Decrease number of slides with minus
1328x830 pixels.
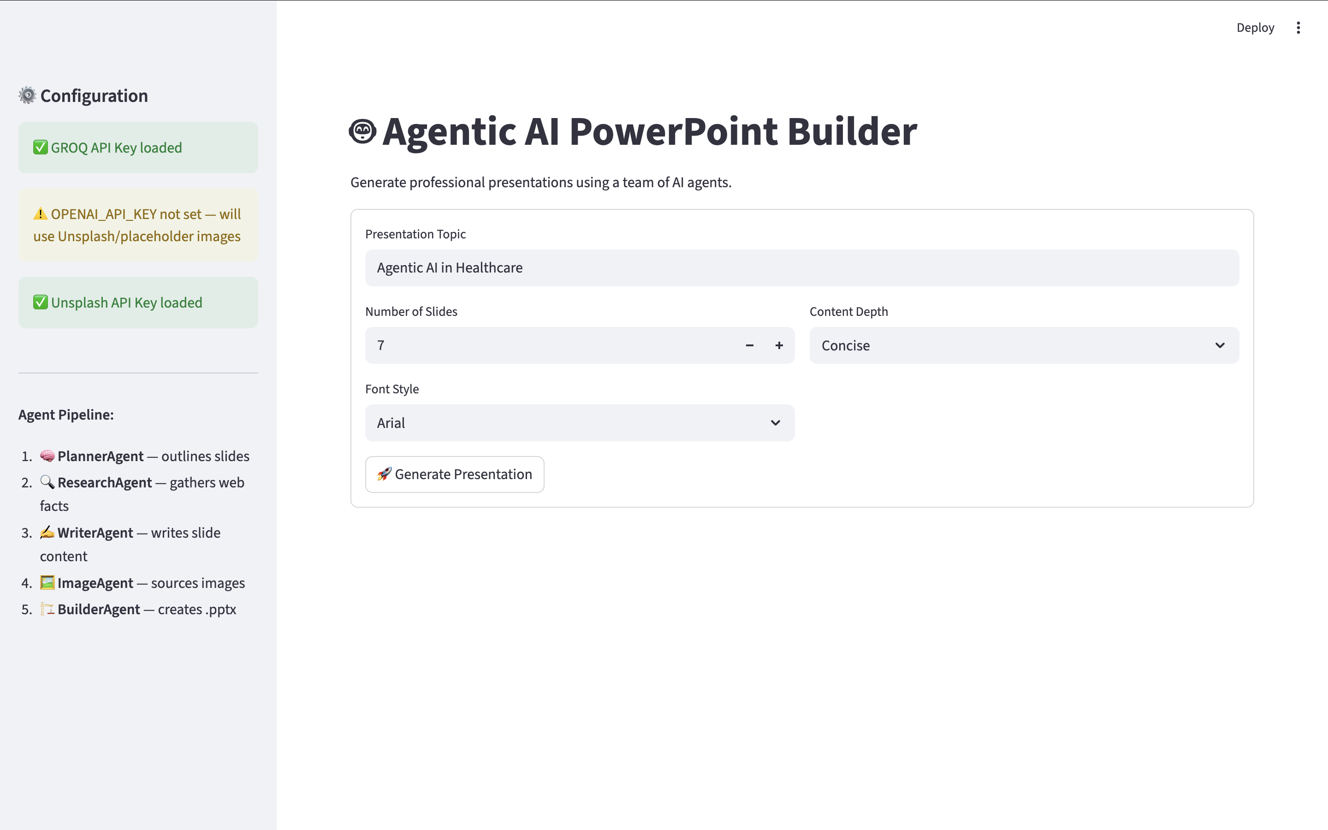750,345
